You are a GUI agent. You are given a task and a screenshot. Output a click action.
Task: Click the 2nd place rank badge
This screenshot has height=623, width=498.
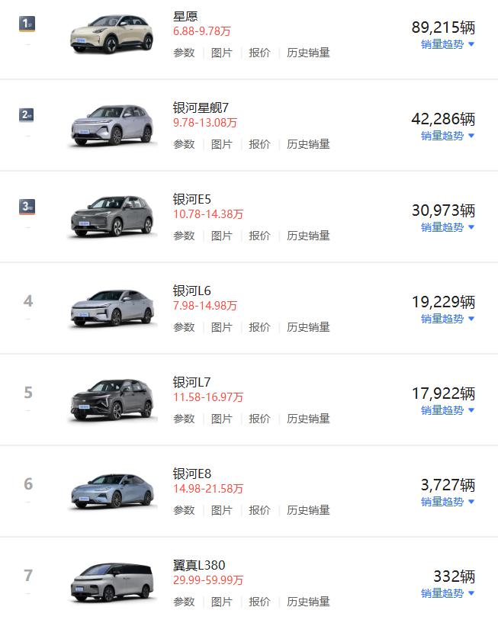point(27,115)
